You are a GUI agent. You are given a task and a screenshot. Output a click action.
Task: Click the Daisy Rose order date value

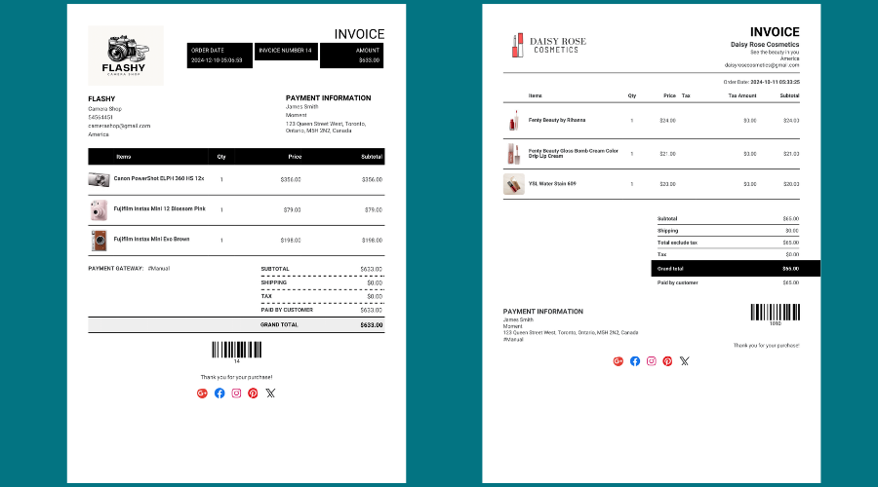pos(775,82)
